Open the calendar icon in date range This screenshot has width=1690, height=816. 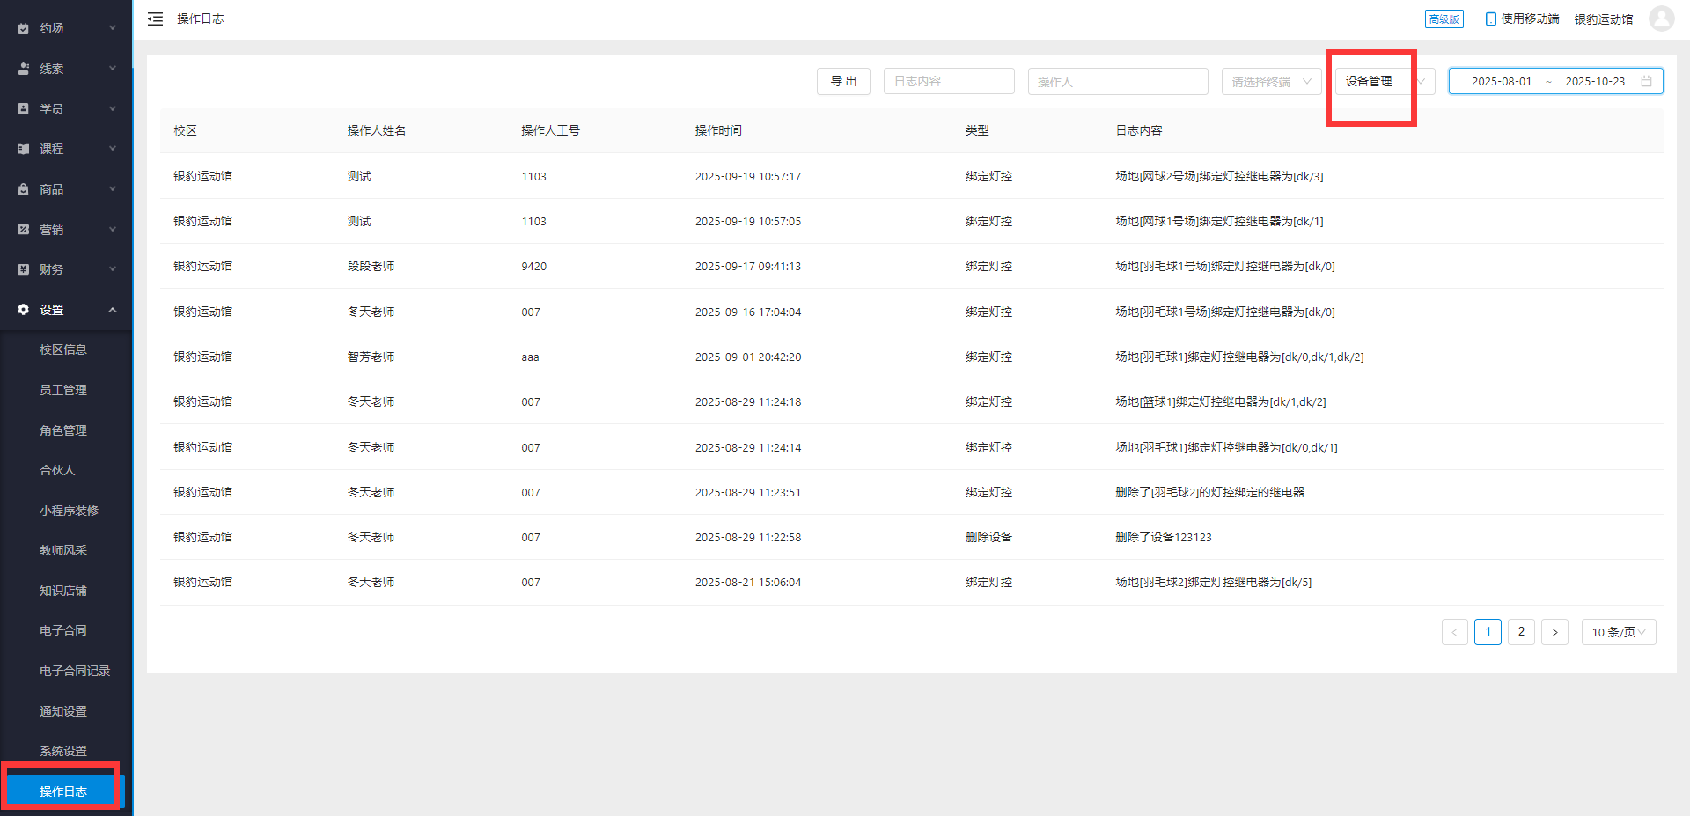click(1646, 81)
